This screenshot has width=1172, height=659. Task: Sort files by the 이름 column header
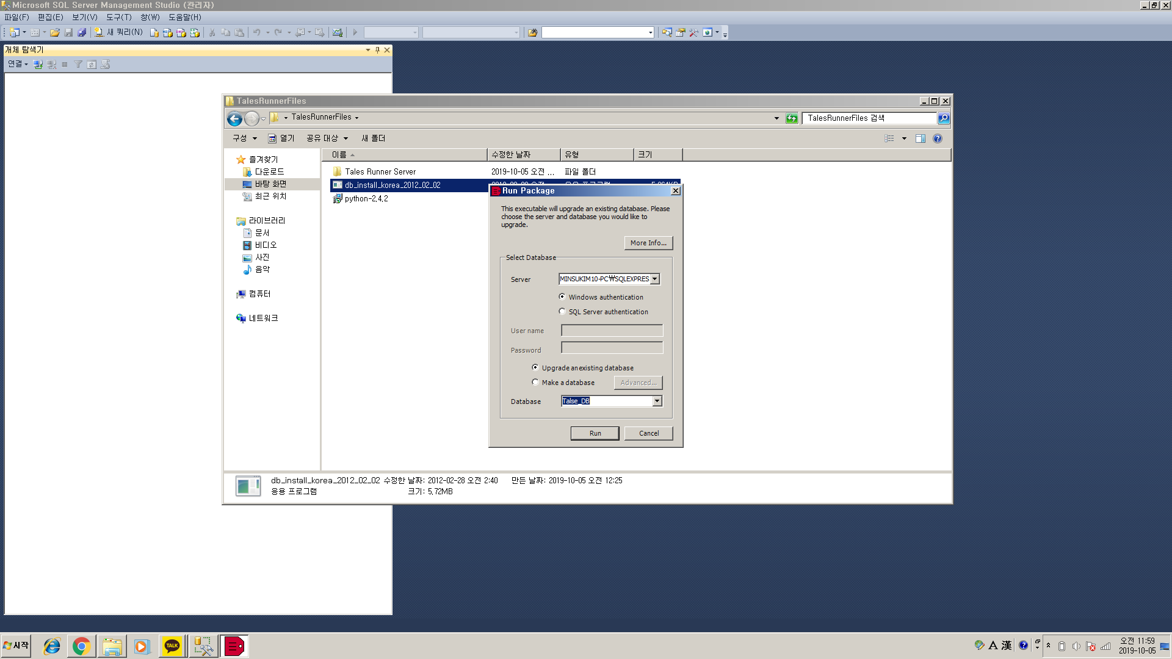tap(404, 155)
